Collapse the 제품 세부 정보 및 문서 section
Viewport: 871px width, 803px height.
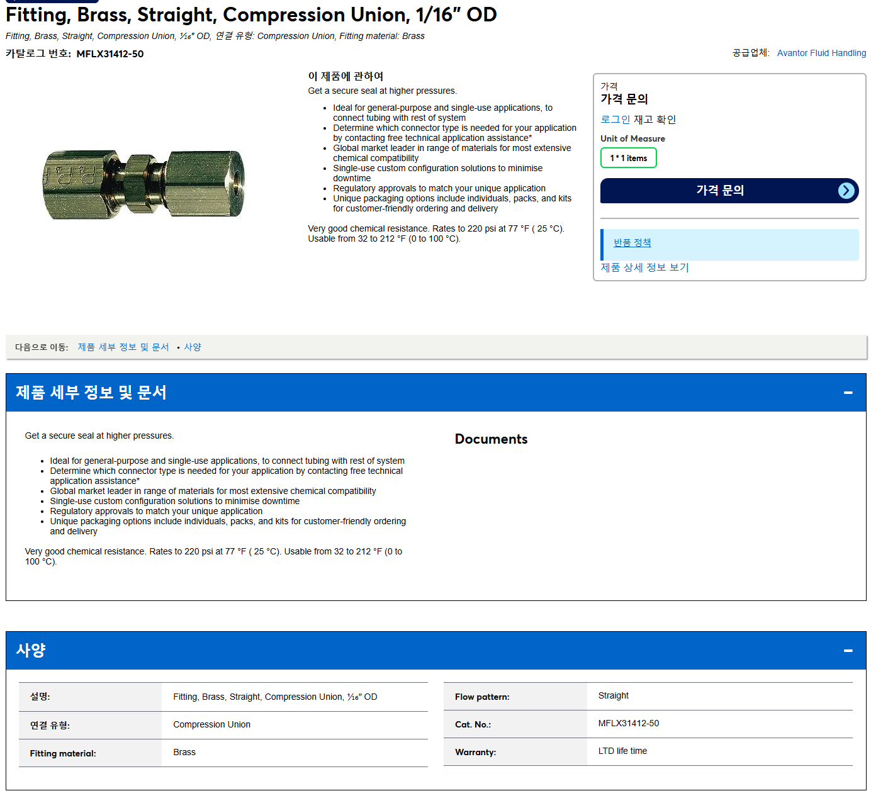coord(848,393)
